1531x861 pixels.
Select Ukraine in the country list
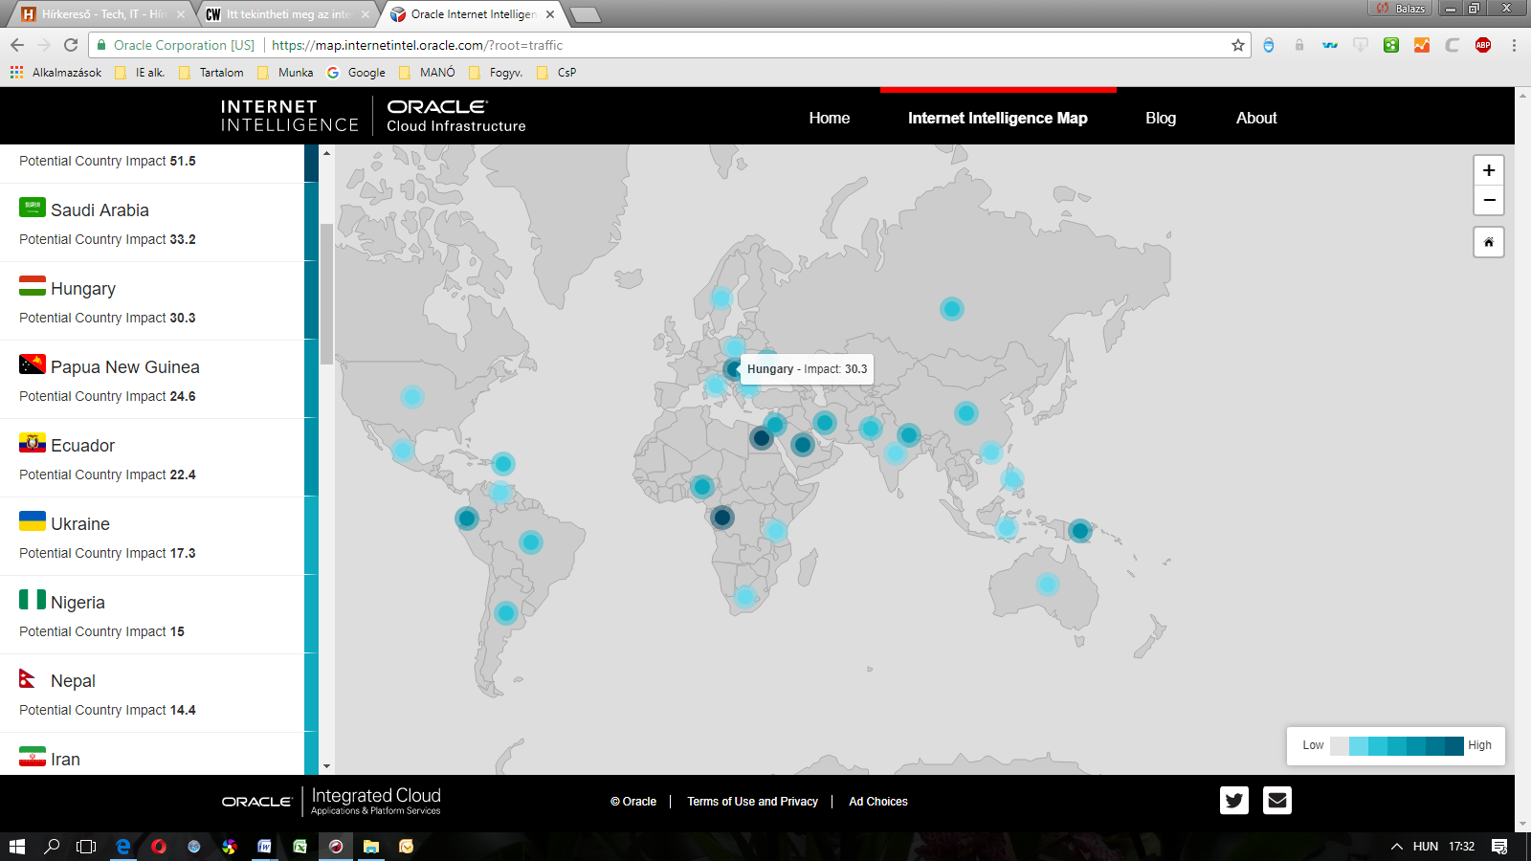pos(152,537)
